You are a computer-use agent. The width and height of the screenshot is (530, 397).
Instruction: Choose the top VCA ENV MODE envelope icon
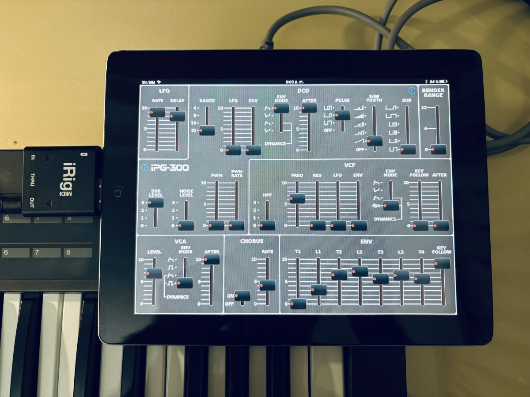pos(171,259)
